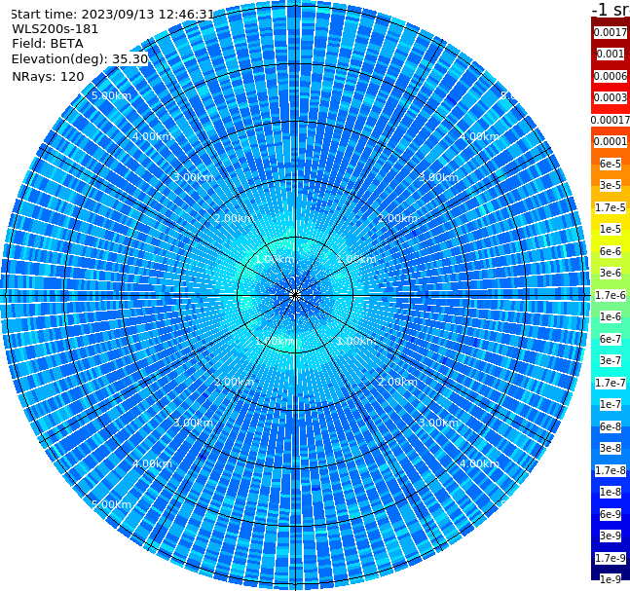Click the 5.00km ring label in lower-left quadrant
Screen dimensions: 630x591
(111, 504)
